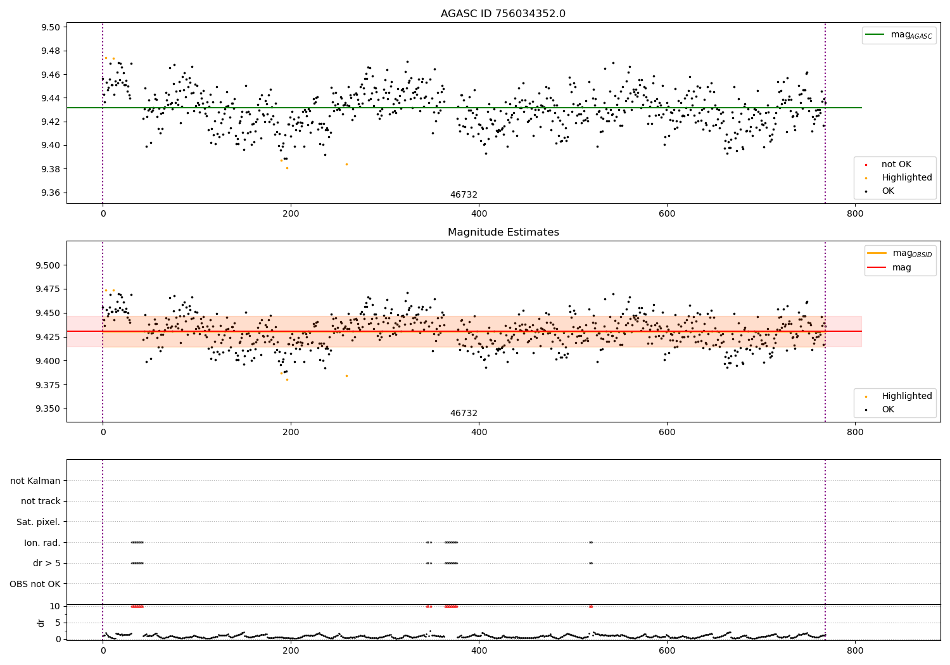This screenshot has height=665, width=950.
Task: Click x-axis tick 600 in Magnitude Estimates plot
Action: pyautogui.click(x=667, y=433)
